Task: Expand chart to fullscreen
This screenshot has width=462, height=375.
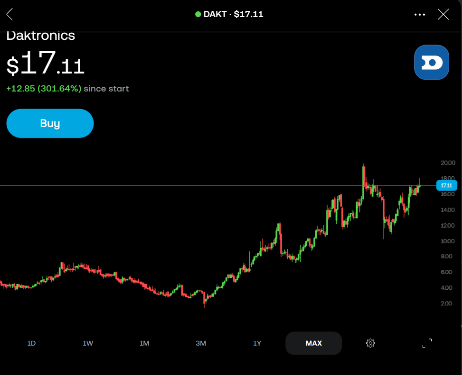Action: 427,343
